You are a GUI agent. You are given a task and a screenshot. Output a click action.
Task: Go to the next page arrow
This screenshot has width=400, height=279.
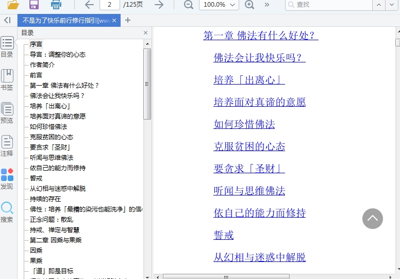pyautogui.click(x=159, y=5)
